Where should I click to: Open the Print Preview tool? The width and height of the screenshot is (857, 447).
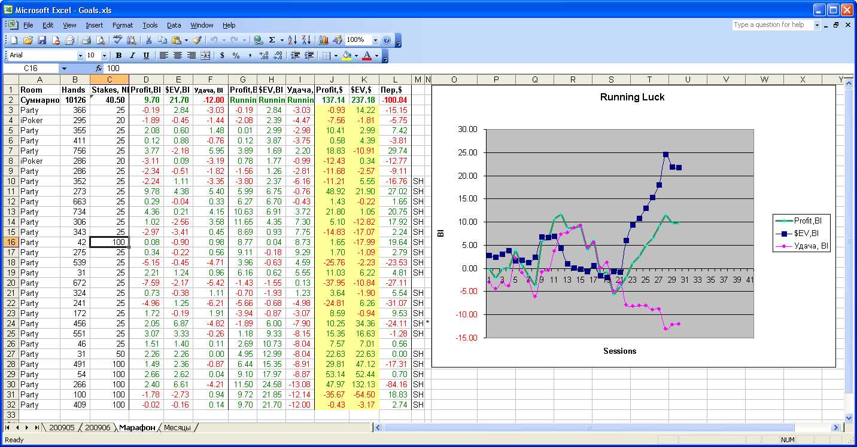coord(101,40)
